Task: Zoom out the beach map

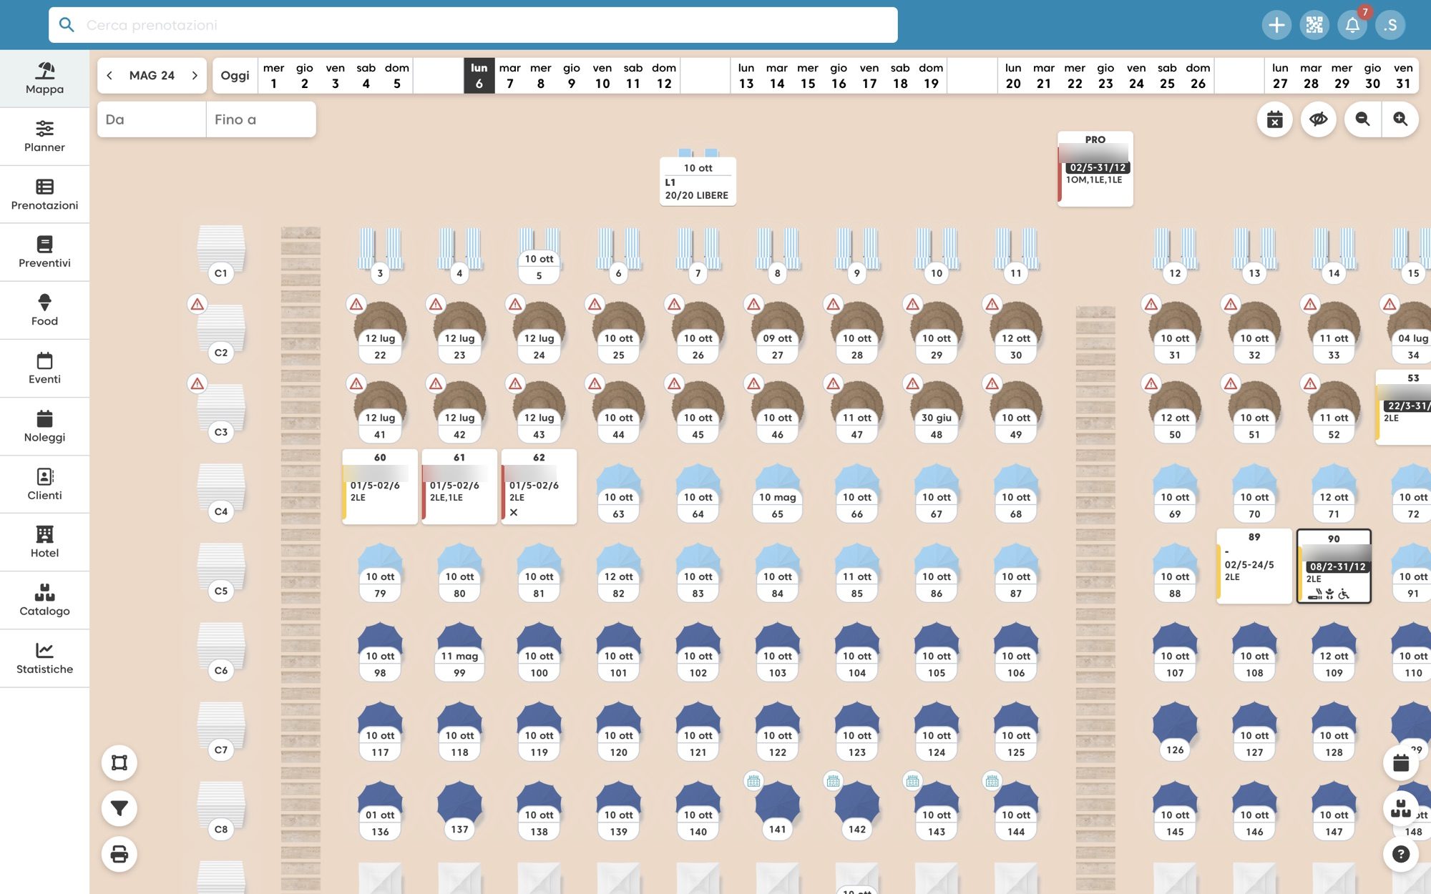Action: [1362, 119]
